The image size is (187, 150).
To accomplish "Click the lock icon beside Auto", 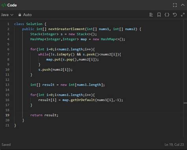I will point(20,15).
